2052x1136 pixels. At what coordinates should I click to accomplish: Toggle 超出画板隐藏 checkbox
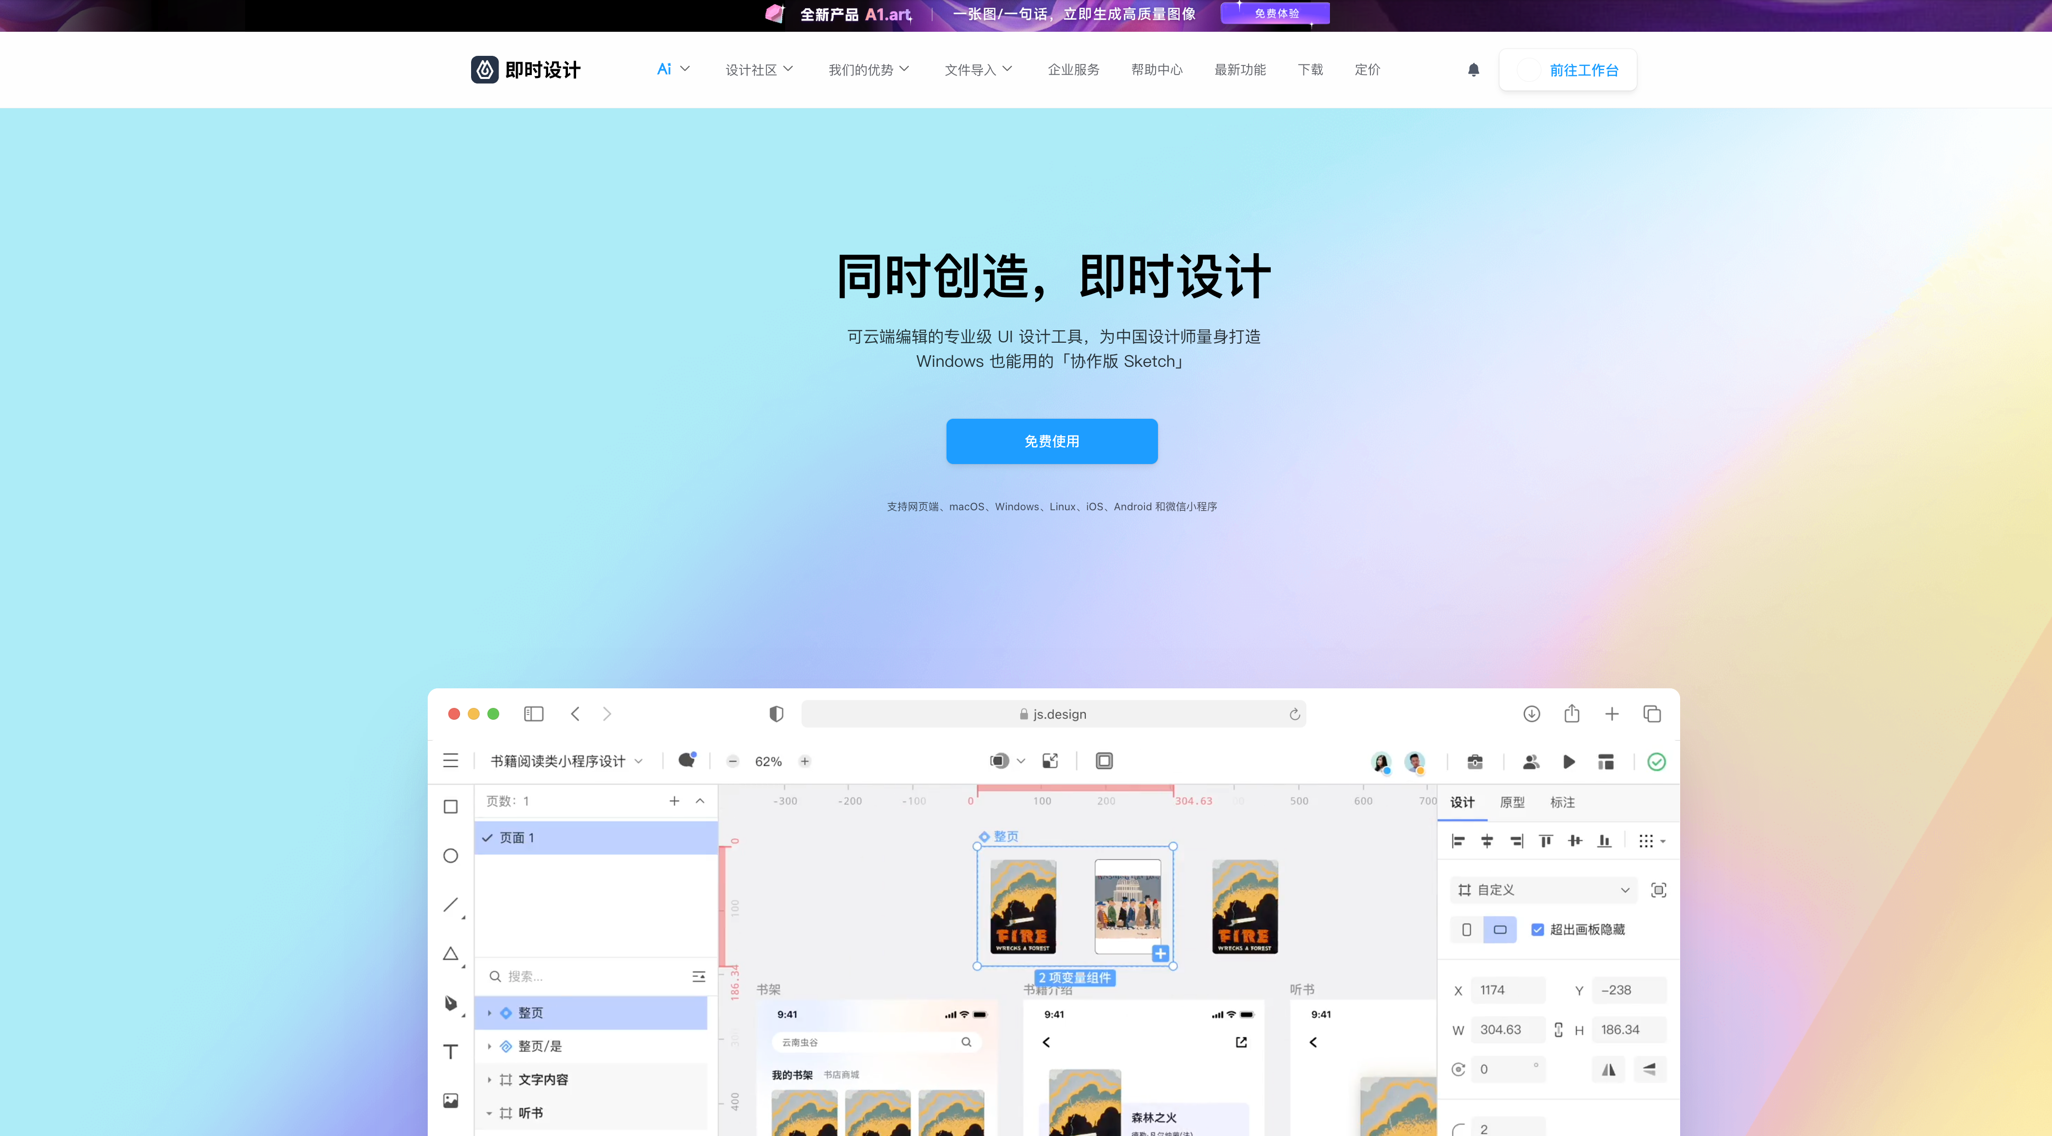click(x=1538, y=930)
